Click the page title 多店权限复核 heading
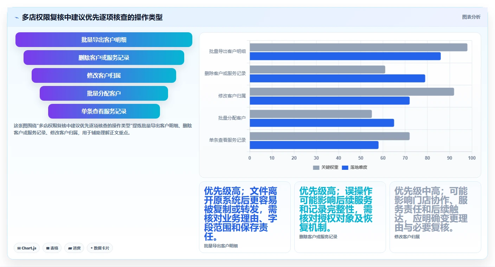This screenshot has width=495, height=267. tap(92, 18)
